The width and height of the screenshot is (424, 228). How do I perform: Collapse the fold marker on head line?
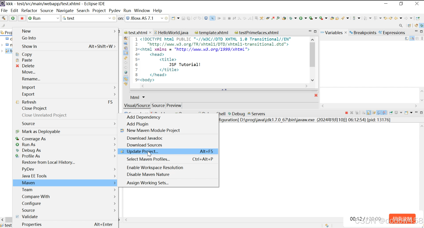pyautogui.click(x=139, y=54)
